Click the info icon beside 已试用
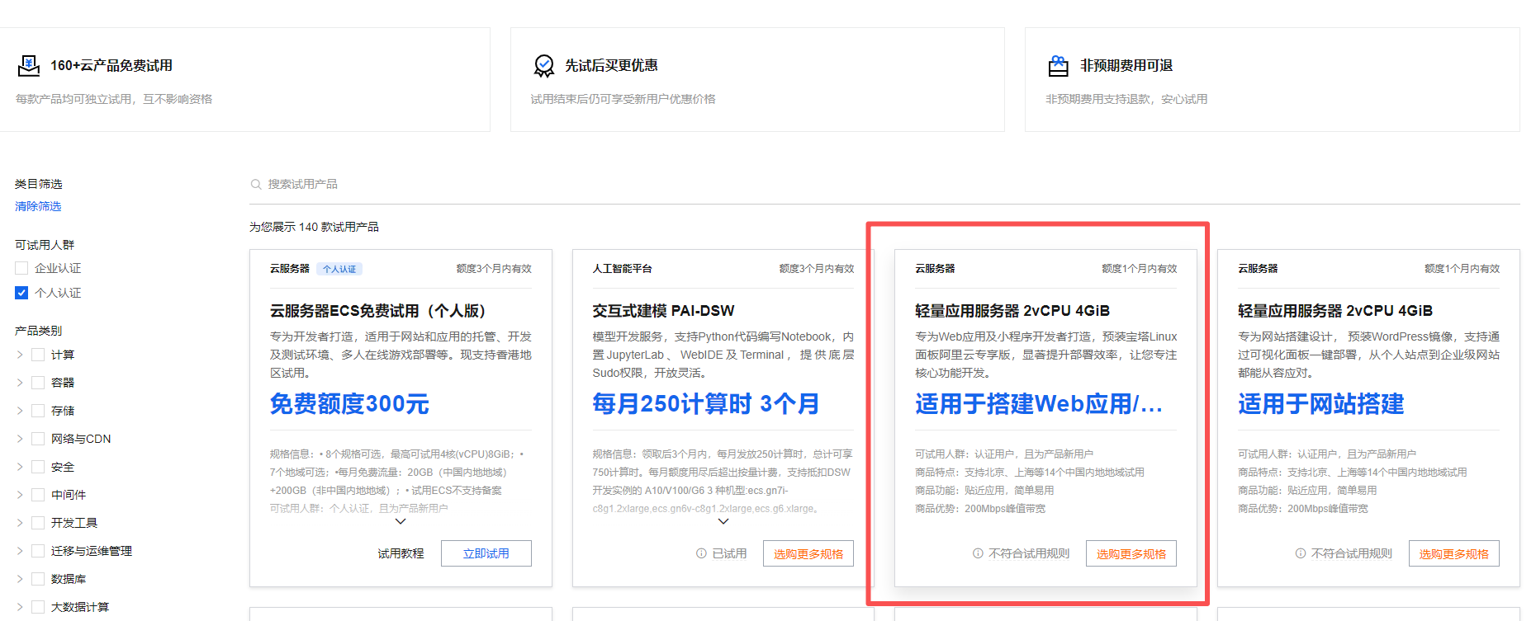 coord(701,553)
